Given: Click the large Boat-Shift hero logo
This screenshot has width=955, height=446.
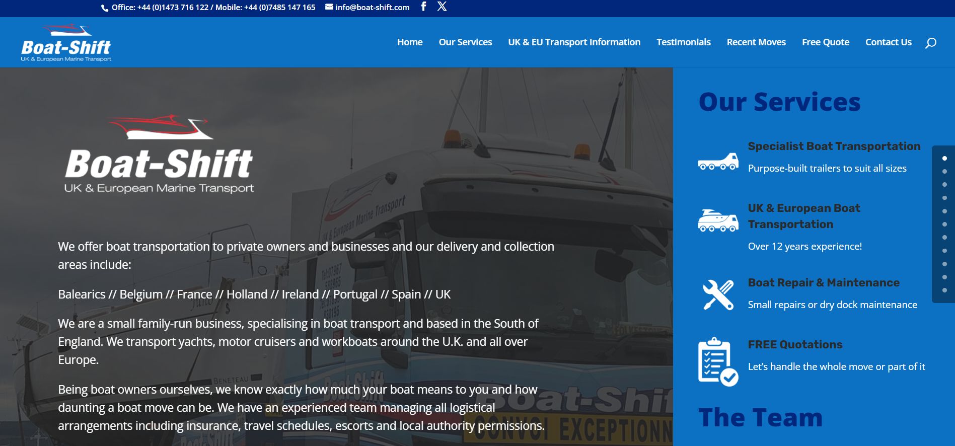Looking at the screenshot, I should [159, 154].
